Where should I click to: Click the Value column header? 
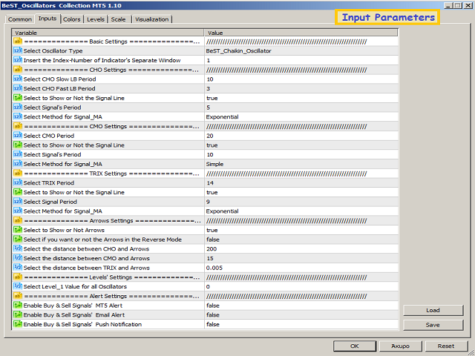[x=301, y=33]
